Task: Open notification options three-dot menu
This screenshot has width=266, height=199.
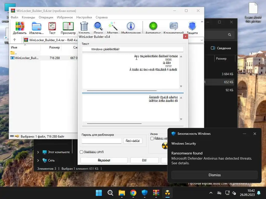Action: [x=244, y=134]
